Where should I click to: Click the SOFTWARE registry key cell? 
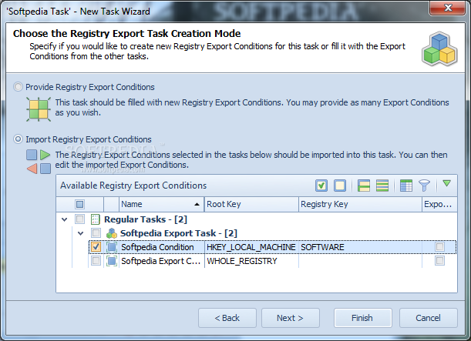pyautogui.click(x=360, y=247)
